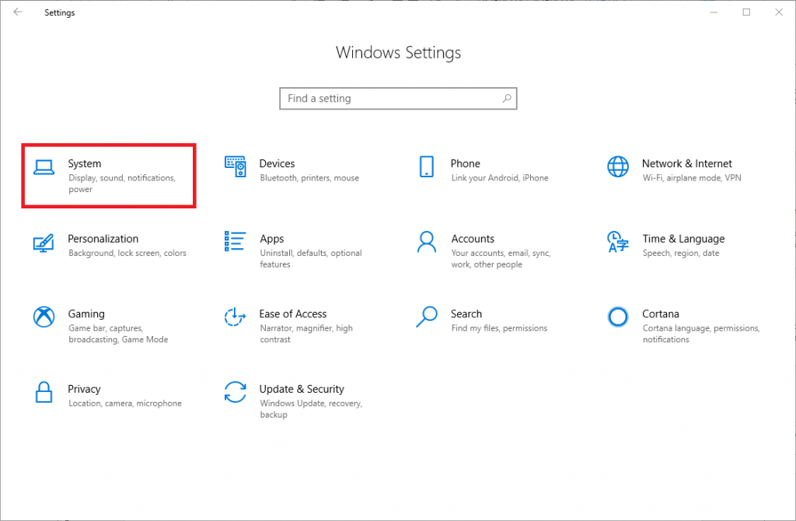Minimize the Settings window
This screenshot has height=521, width=796.
click(714, 12)
